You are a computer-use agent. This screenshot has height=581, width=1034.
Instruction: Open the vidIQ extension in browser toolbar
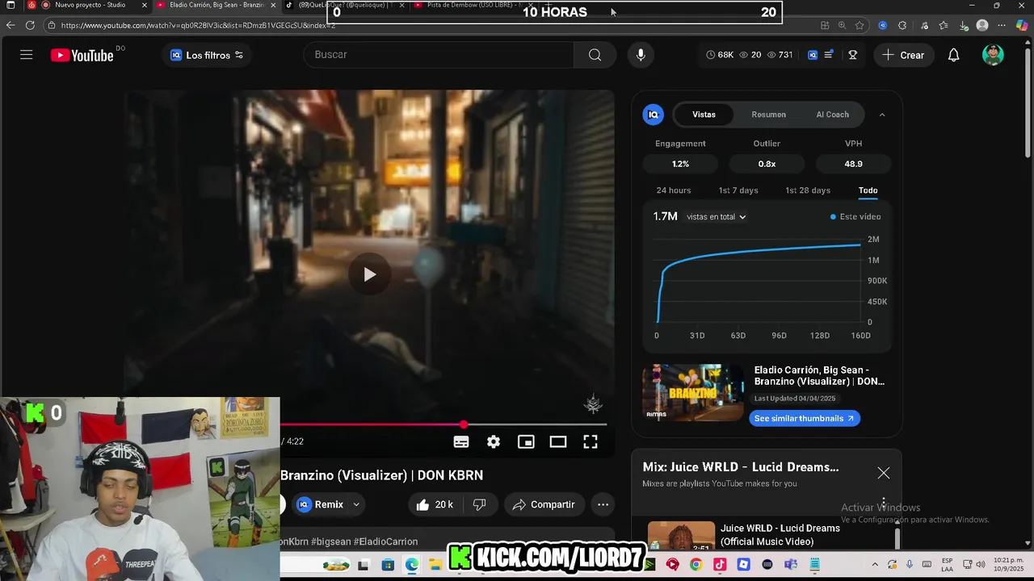tap(882, 25)
